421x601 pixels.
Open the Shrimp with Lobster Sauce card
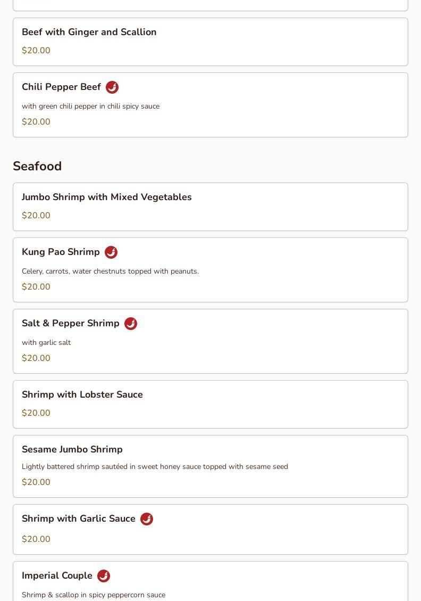tap(210, 405)
